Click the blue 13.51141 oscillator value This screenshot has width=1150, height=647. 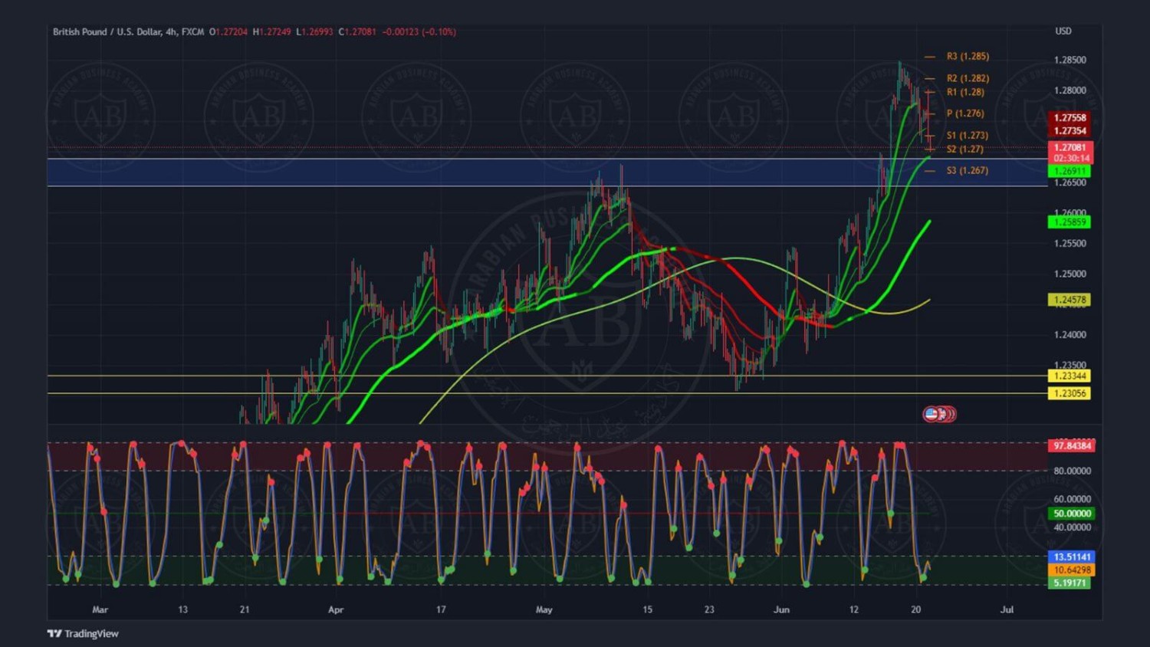point(1072,557)
